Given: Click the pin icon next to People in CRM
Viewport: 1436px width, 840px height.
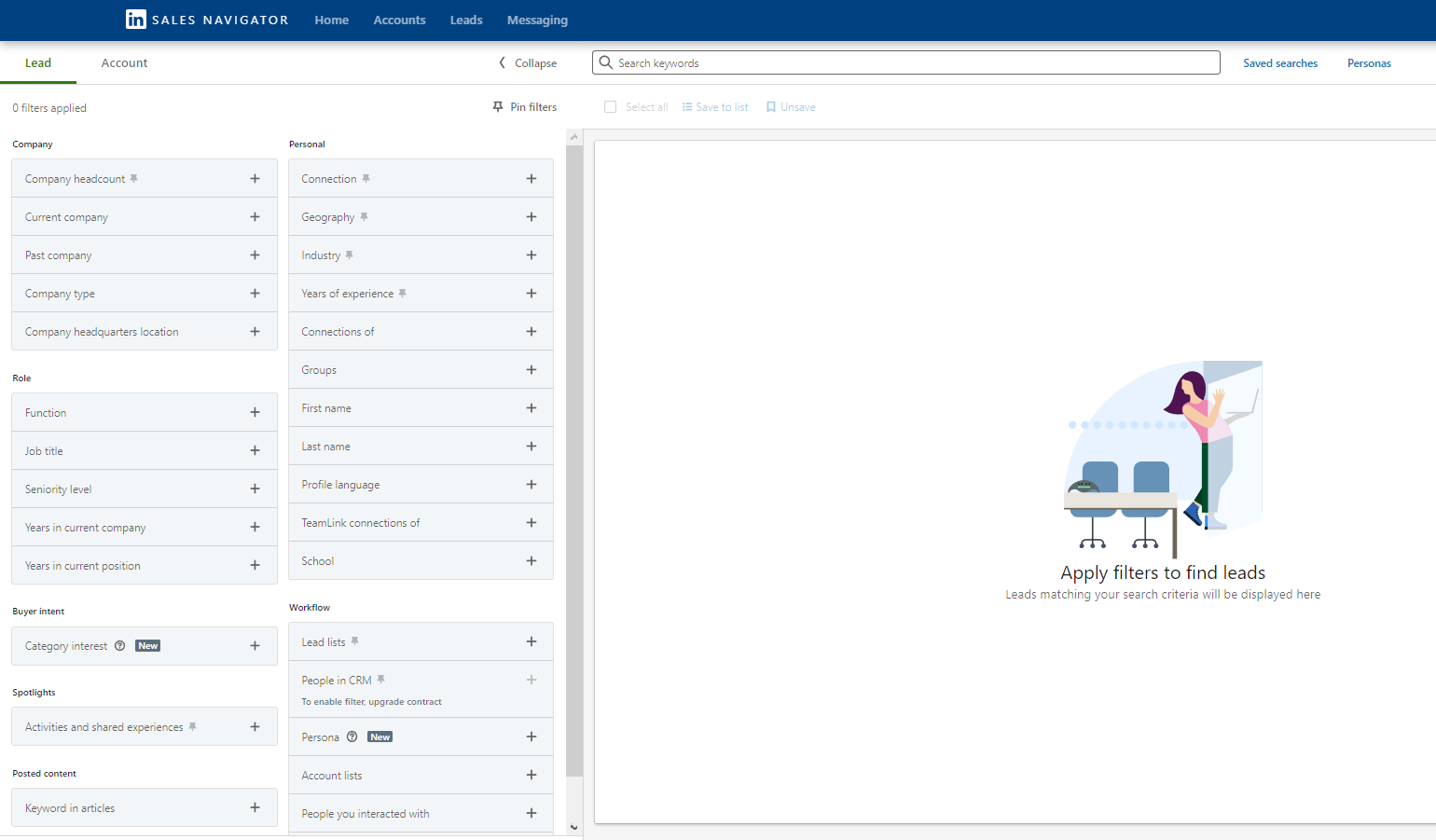Looking at the screenshot, I should click(381, 680).
